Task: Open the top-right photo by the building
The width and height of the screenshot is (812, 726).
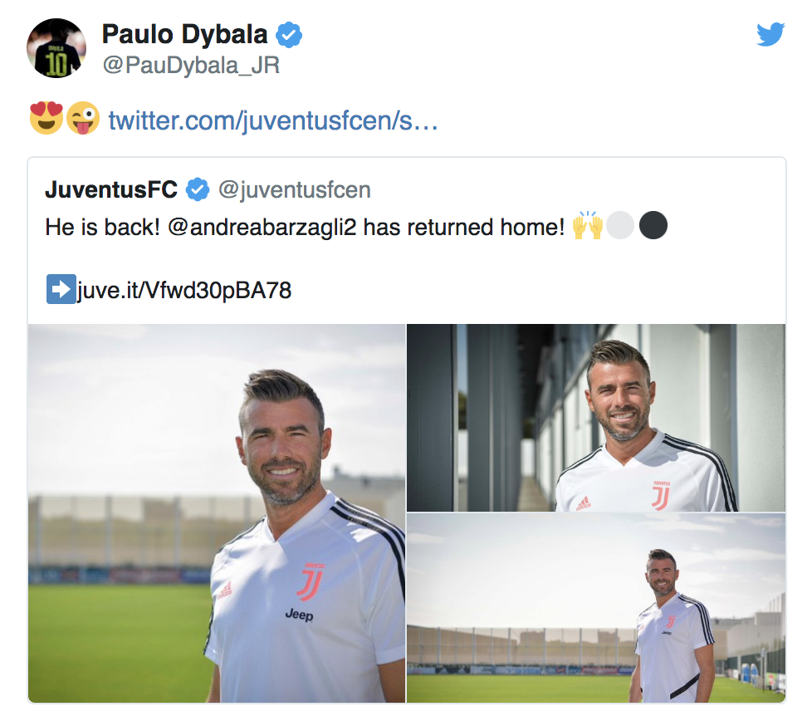Action: pyautogui.click(x=596, y=418)
